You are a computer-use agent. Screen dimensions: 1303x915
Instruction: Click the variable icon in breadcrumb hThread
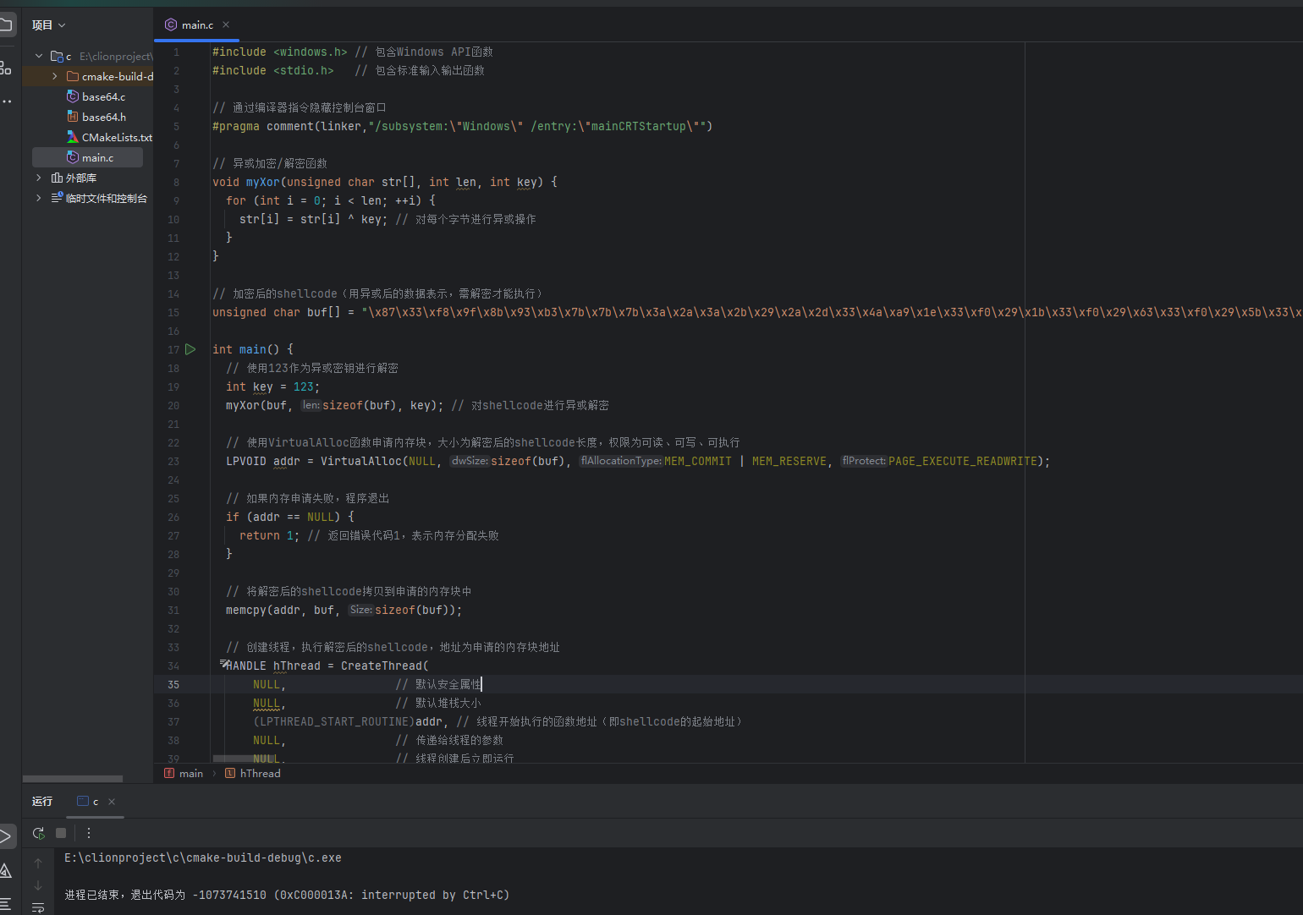pos(230,773)
